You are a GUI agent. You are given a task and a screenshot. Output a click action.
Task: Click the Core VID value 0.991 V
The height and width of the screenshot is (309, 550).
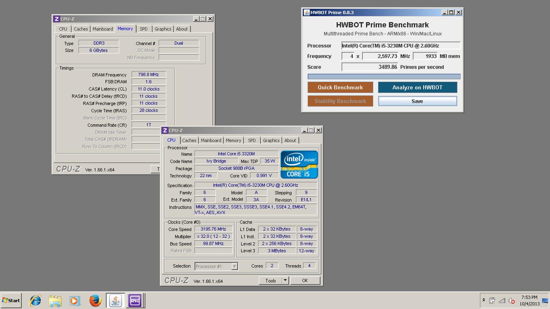pyautogui.click(x=264, y=175)
